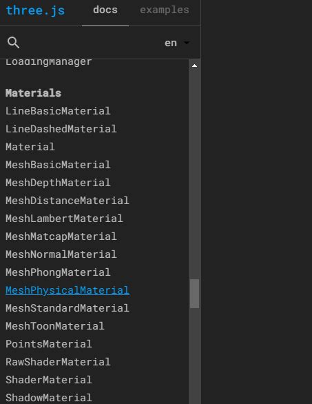Open ShaderMaterial docs entry
This screenshot has height=404, width=312.
click(x=49, y=380)
